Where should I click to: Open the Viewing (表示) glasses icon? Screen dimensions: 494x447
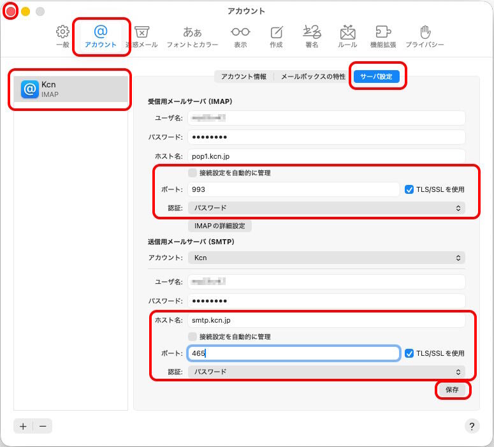240,36
